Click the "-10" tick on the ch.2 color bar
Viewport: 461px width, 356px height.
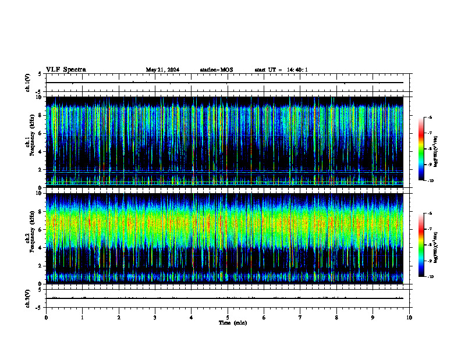pyautogui.click(x=430, y=277)
